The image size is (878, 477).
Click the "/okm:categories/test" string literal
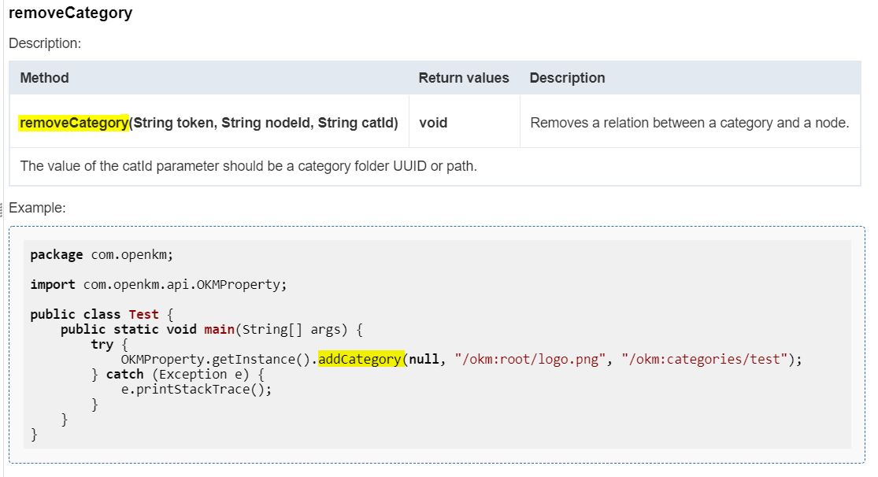[x=704, y=359]
